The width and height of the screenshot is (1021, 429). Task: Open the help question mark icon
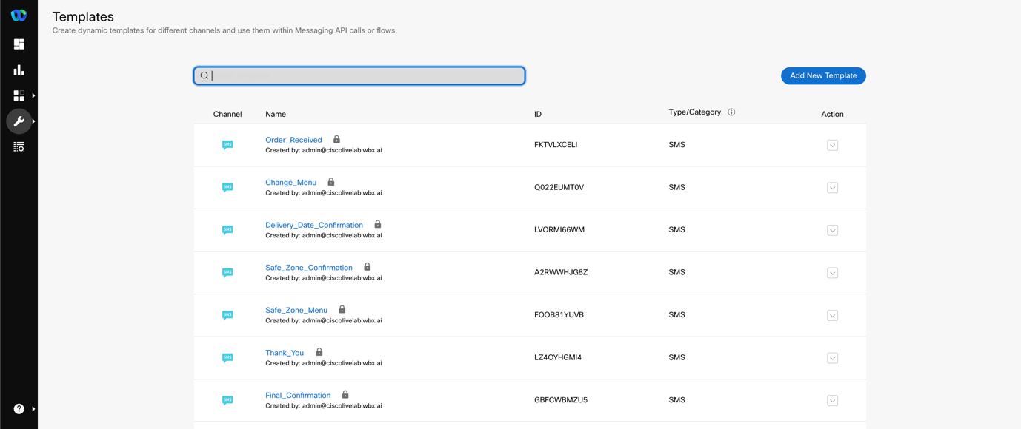19,409
